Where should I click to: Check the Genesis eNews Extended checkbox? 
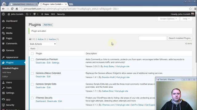click(32, 73)
